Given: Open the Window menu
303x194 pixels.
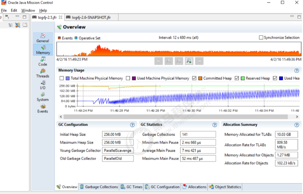Looking at the screenshot, I should tap(28, 11).
